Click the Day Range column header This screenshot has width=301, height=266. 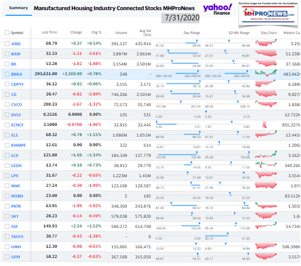click(192, 33)
